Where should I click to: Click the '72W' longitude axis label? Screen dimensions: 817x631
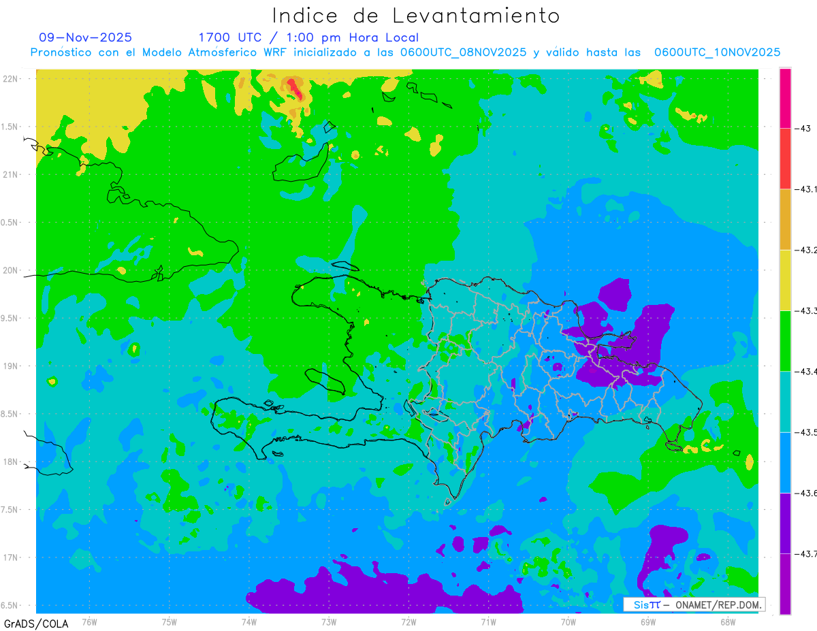409,622
